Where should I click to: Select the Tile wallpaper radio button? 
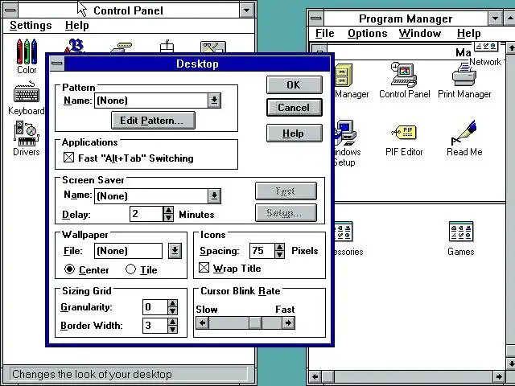[x=130, y=269]
